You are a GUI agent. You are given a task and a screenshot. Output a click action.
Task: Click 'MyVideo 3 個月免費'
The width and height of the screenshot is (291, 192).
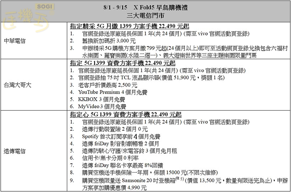point(102,106)
